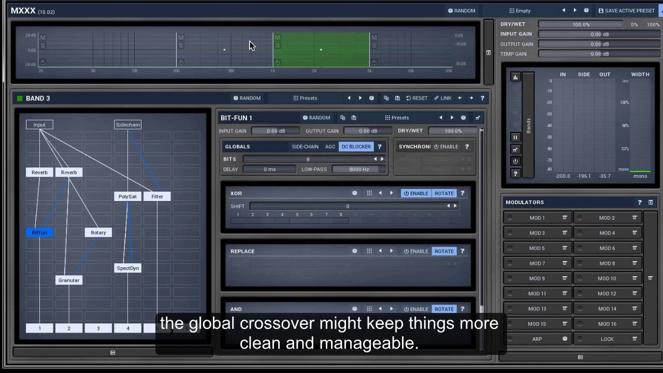The width and height of the screenshot is (663, 373).
Task: Toggle the DC BLOCKER option
Action: point(356,147)
